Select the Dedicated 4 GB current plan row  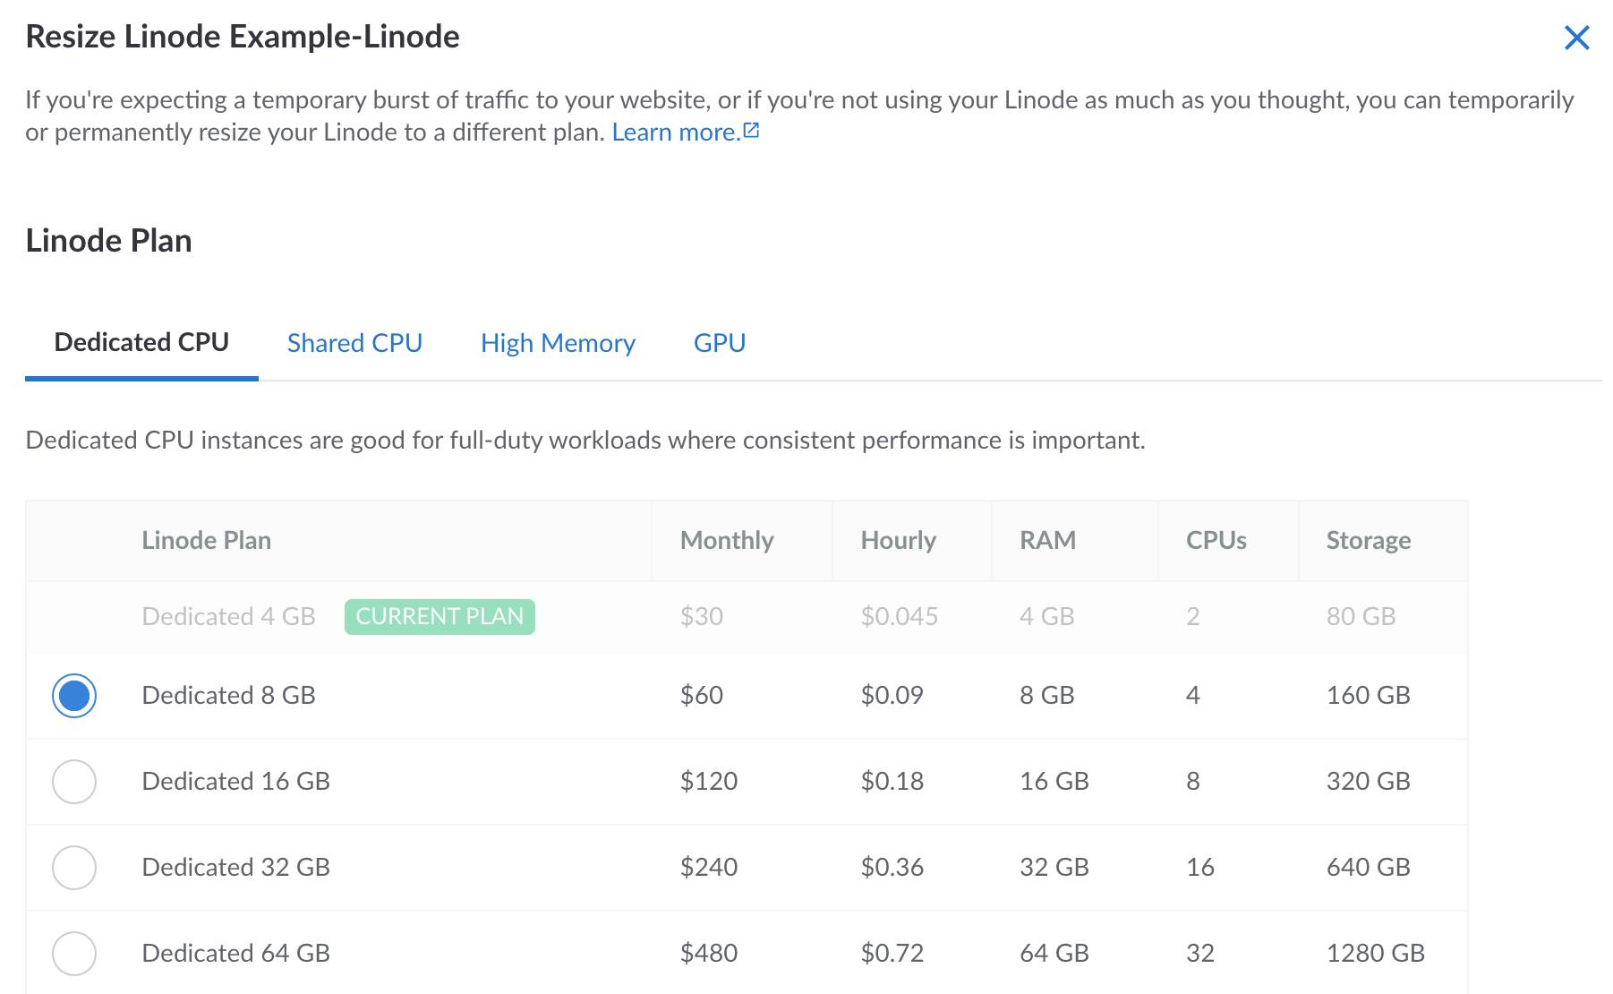[x=228, y=616]
